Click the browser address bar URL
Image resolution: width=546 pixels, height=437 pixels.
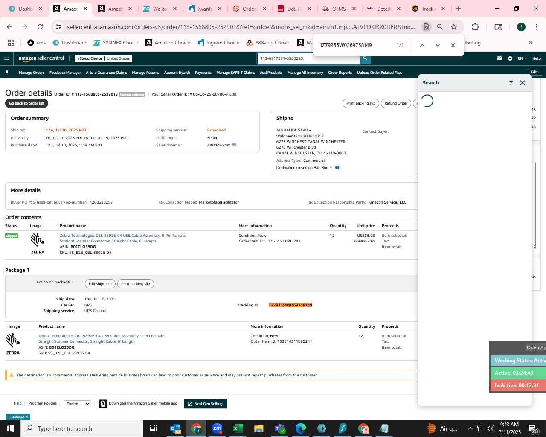[241, 27]
